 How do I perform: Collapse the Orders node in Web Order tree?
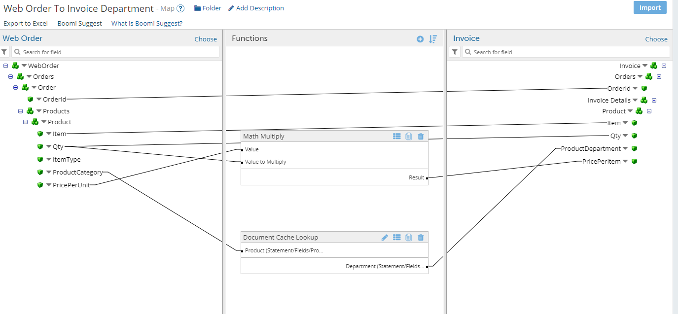click(x=11, y=76)
